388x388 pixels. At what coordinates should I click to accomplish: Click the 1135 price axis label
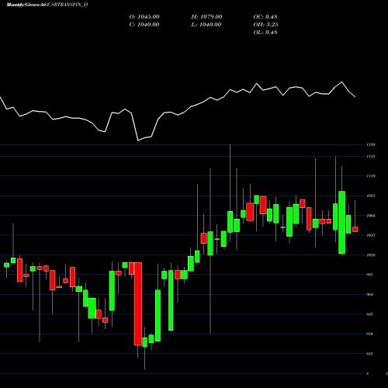point(371,157)
